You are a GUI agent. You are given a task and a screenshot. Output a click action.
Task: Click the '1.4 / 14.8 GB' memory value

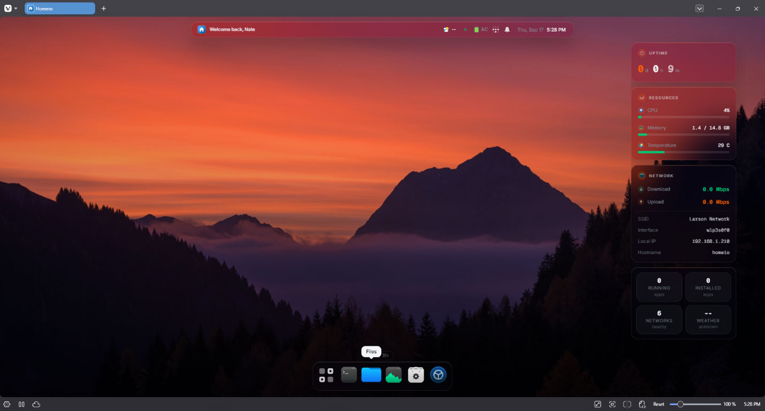pos(710,128)
